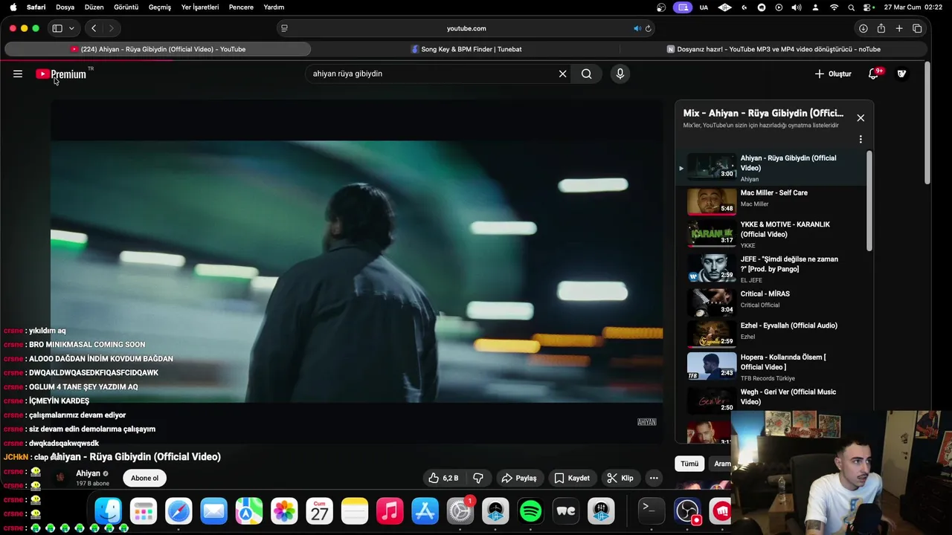Dislike the video with thumbs down
The height and width of the screenshot is (535, 952).
tap(478, 478)
